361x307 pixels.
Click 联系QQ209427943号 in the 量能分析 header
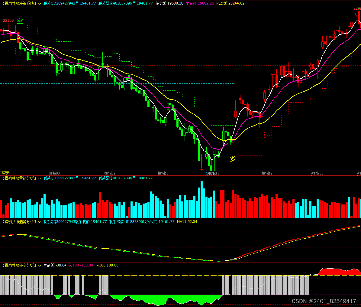coord(61,178)
